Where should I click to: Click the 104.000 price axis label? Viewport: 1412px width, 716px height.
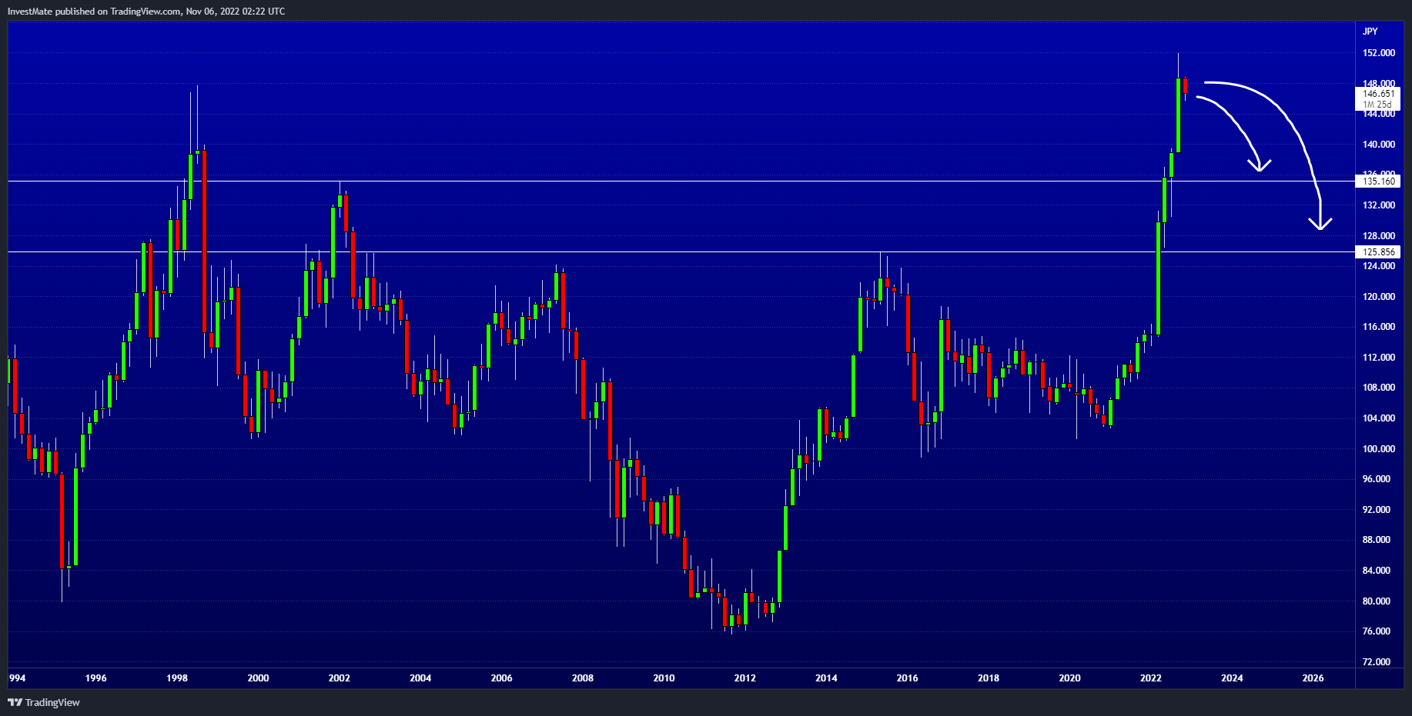pos(1378,418)
